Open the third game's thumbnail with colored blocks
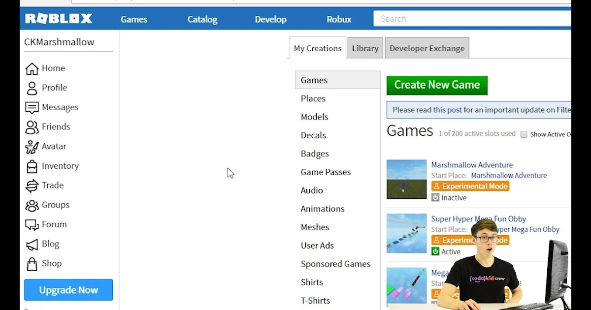This screenshot has height=310, width=591. 406,287
